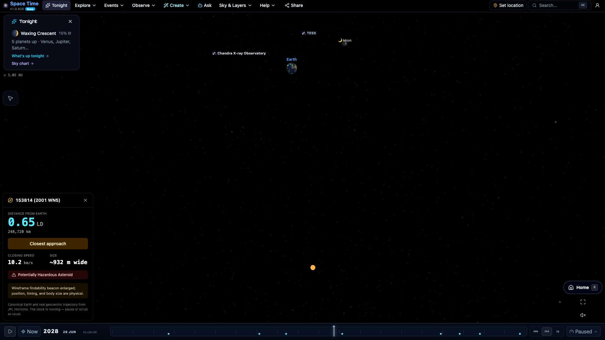The height and width of the screenshot is (340, 605).
Task: Select the 1y timeline range
Action: (558, 331)
